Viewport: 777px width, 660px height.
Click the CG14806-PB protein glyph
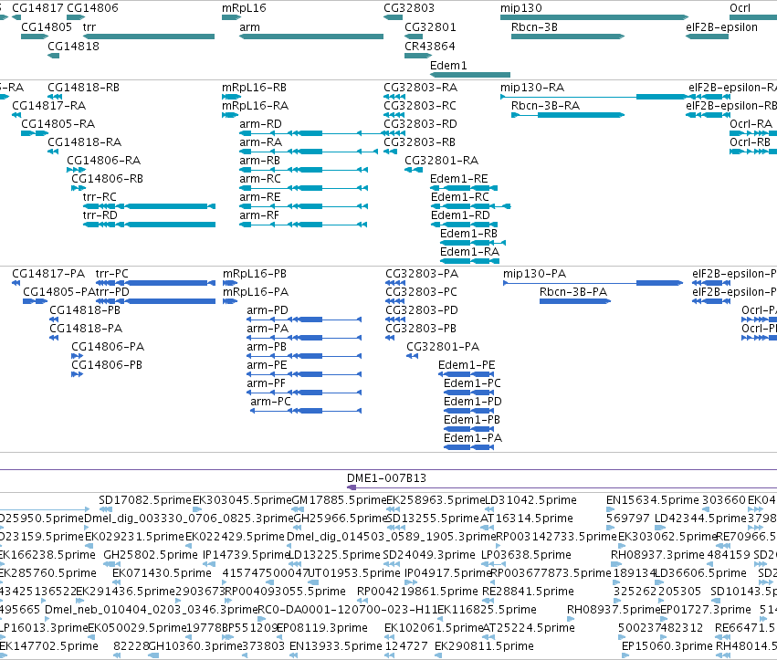(x=77, y=374)
